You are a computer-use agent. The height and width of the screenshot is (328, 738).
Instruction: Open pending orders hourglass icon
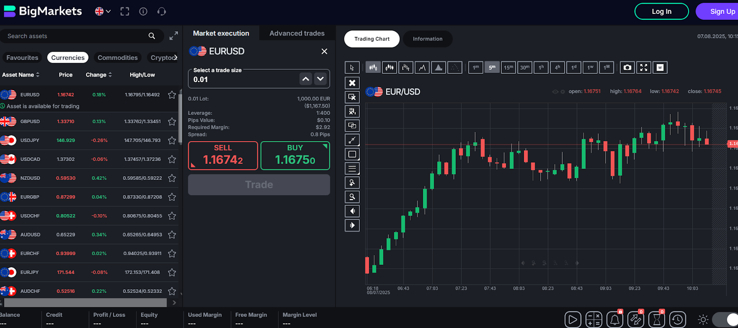coord(657,319)
